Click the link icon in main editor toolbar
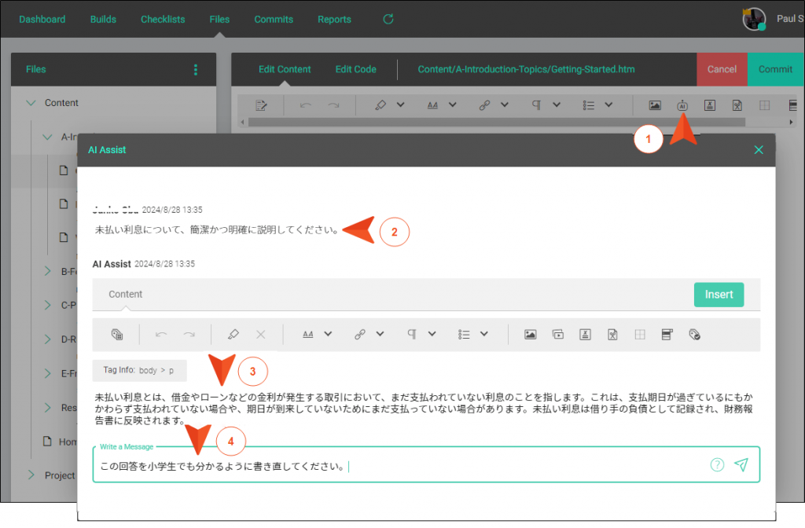This screenshot has width=805, height=528. [484, 105]
